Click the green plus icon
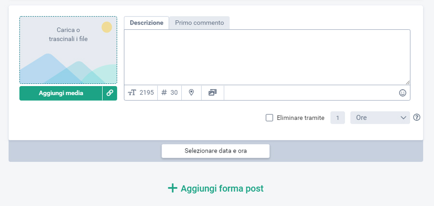The image size is (434, 206). [173, 188]
